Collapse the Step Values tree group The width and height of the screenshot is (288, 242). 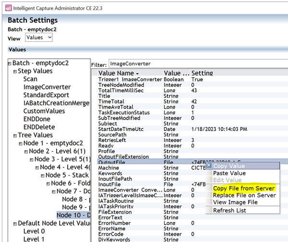pyautogui.click(x=15, y=72)
